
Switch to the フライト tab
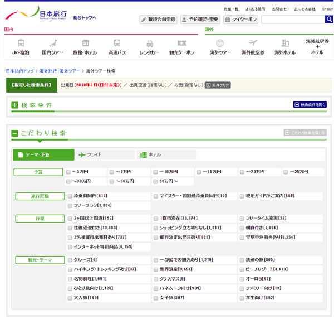click(105, 154)
